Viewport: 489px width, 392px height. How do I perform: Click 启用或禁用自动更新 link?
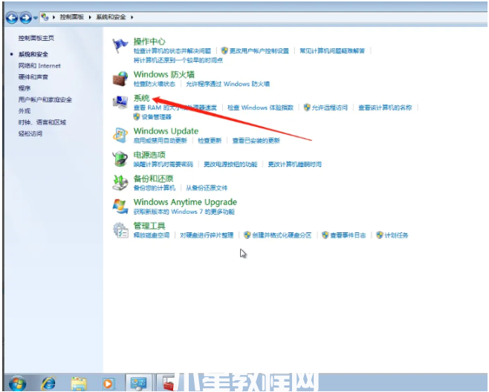tap(161, 140)
